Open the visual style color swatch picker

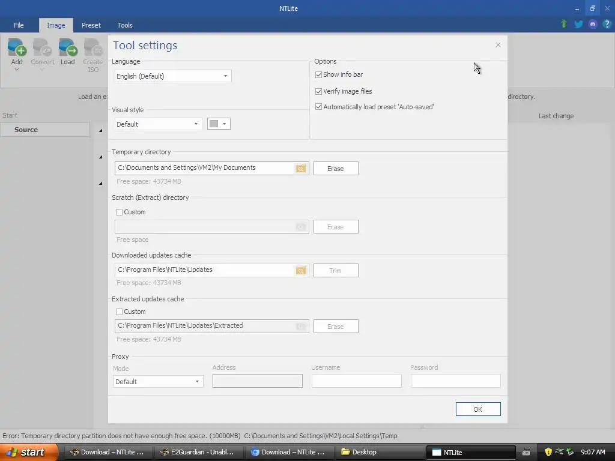219,124
